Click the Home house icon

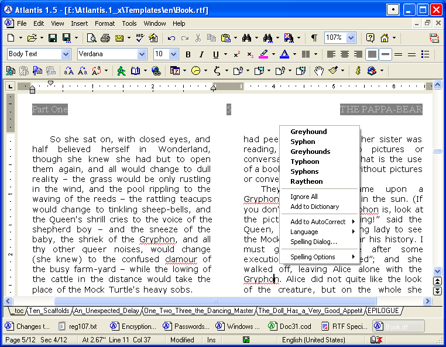pos(385,38)
